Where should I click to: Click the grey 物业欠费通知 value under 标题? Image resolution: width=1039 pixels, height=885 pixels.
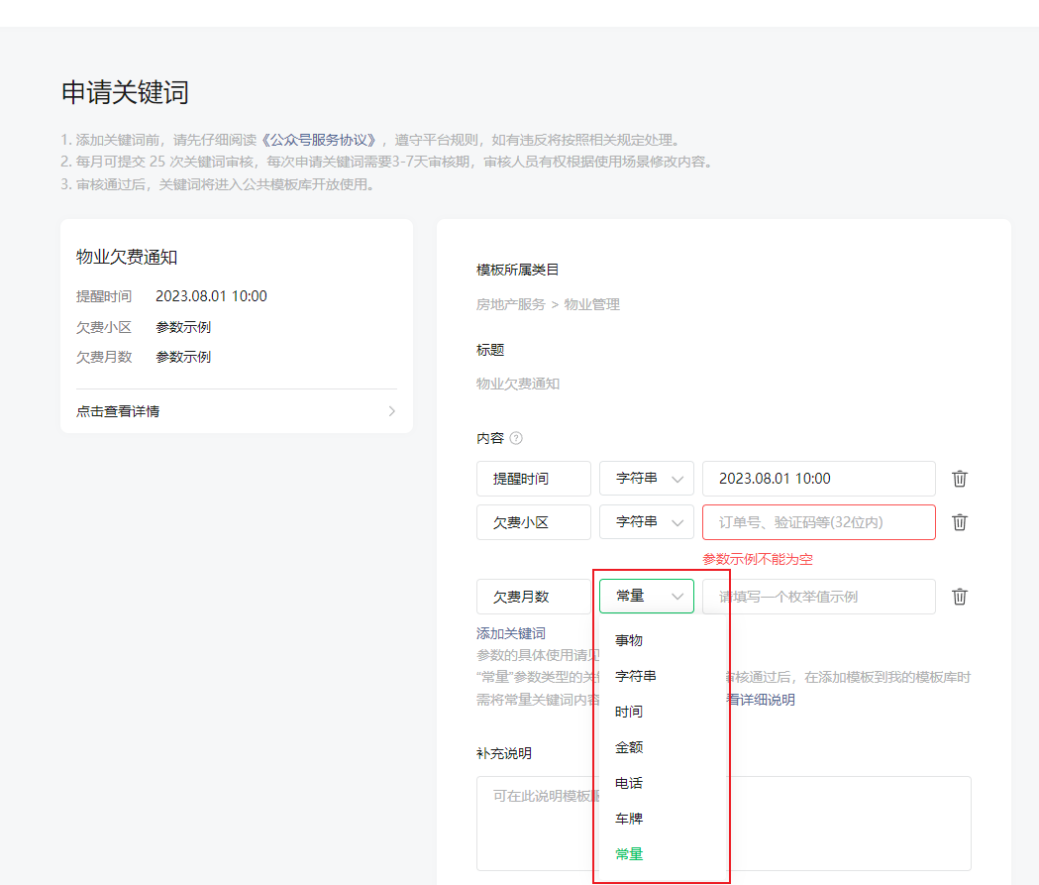(518, 384)
